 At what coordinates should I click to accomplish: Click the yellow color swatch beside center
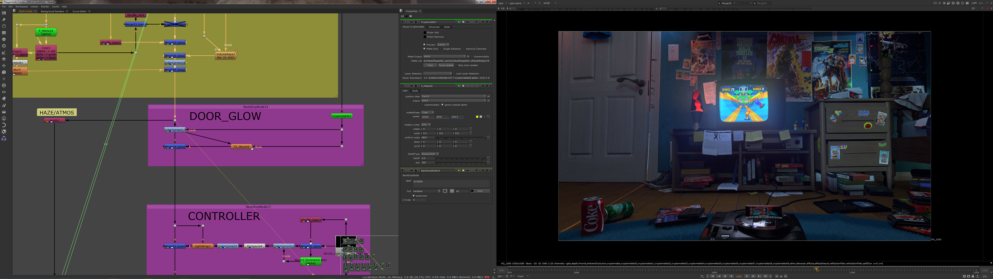point(477,117)
